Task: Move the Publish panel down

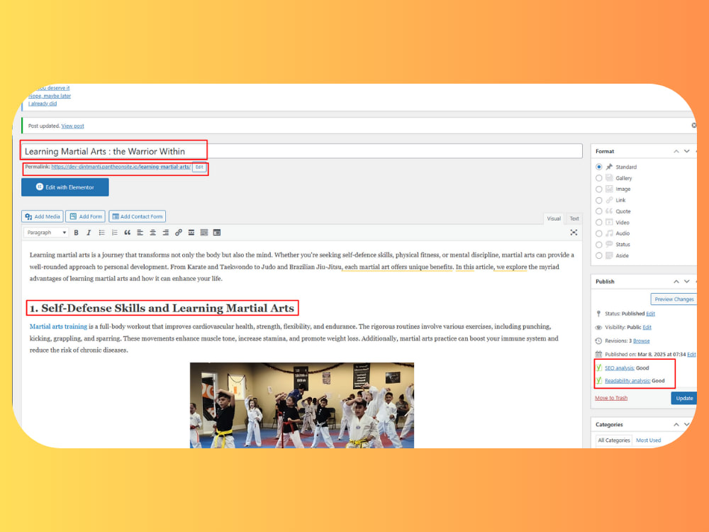Action: (687, 282)
